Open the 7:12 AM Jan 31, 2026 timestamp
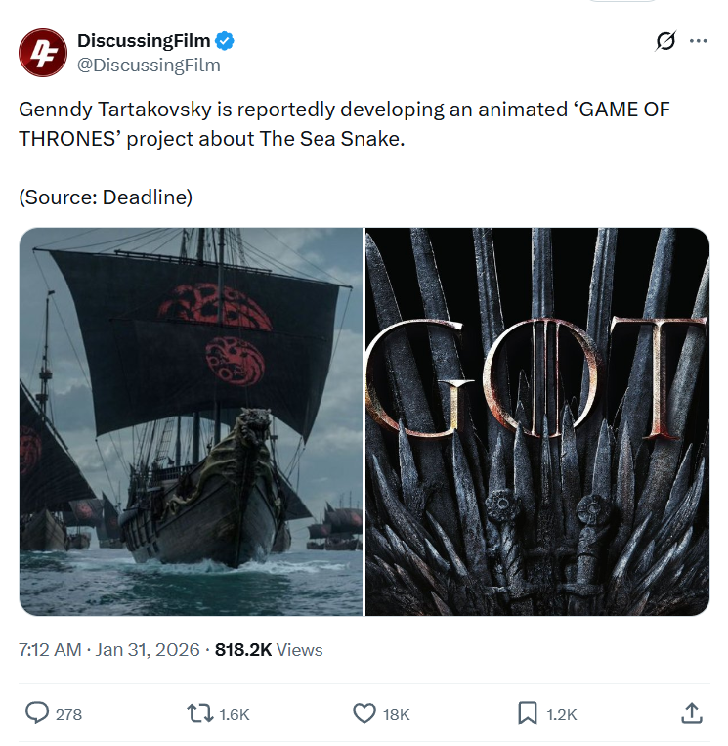Viewport: 728px width, 746px height. [x=109, y=650]
